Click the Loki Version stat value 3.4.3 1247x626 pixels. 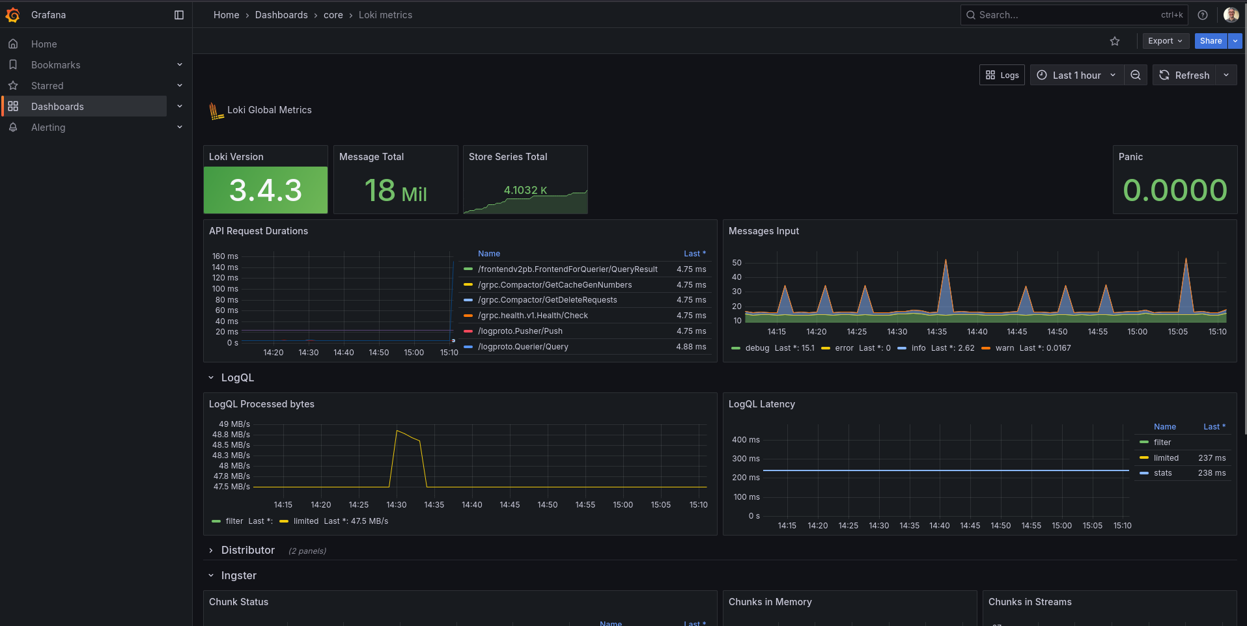(266, 190)
